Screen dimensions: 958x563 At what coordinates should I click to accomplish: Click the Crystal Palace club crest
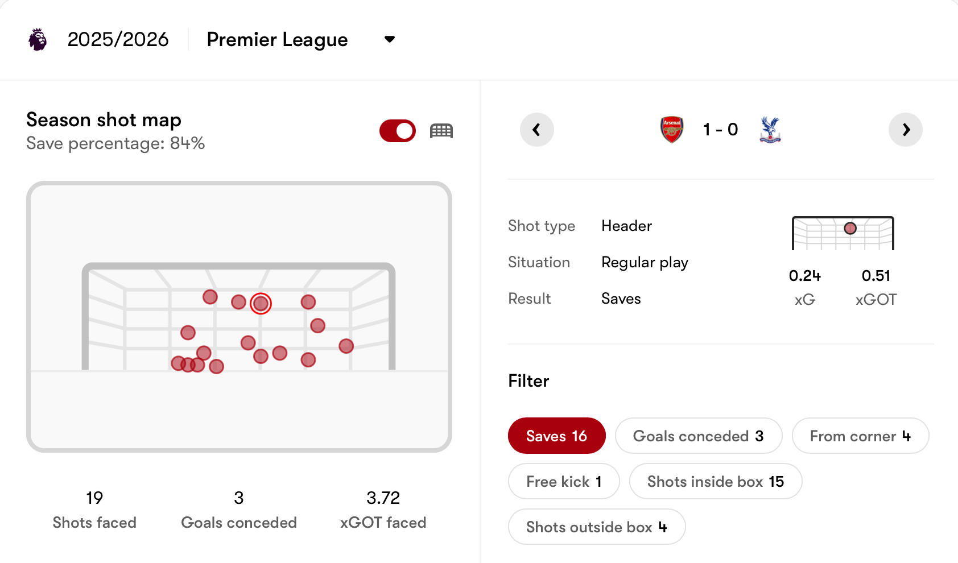pyautogui.click(x=770, y=130)
